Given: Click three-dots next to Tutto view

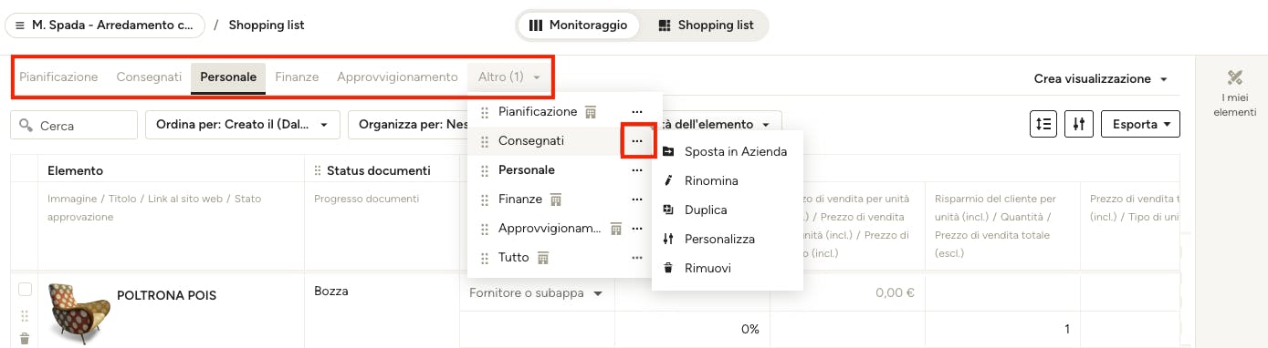Looking at the screenshot, I should tap(637, 258).
